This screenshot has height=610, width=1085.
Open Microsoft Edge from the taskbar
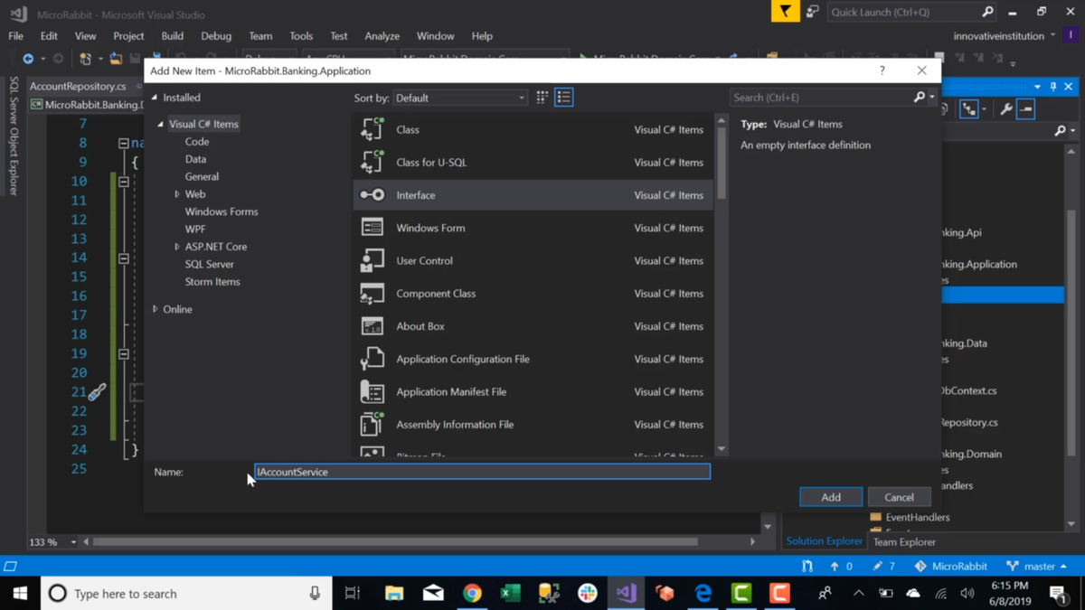click(x=703, y=594)
